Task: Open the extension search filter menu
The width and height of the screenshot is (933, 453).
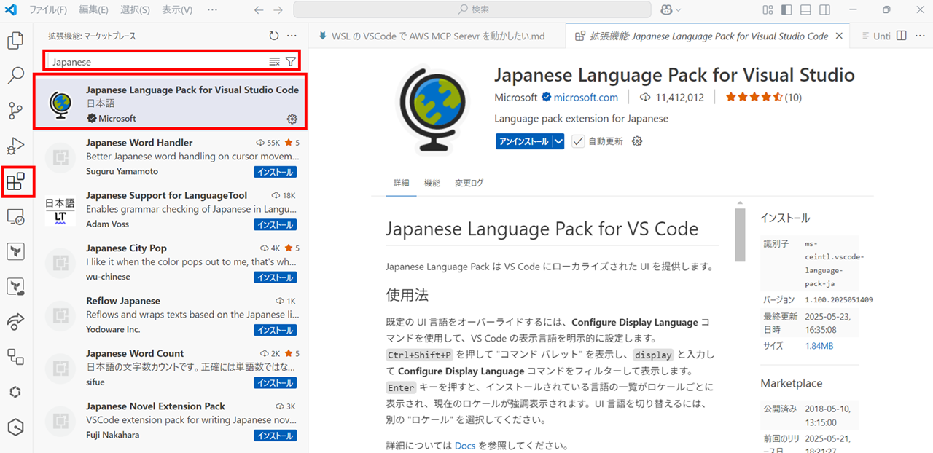Action: 291,62
